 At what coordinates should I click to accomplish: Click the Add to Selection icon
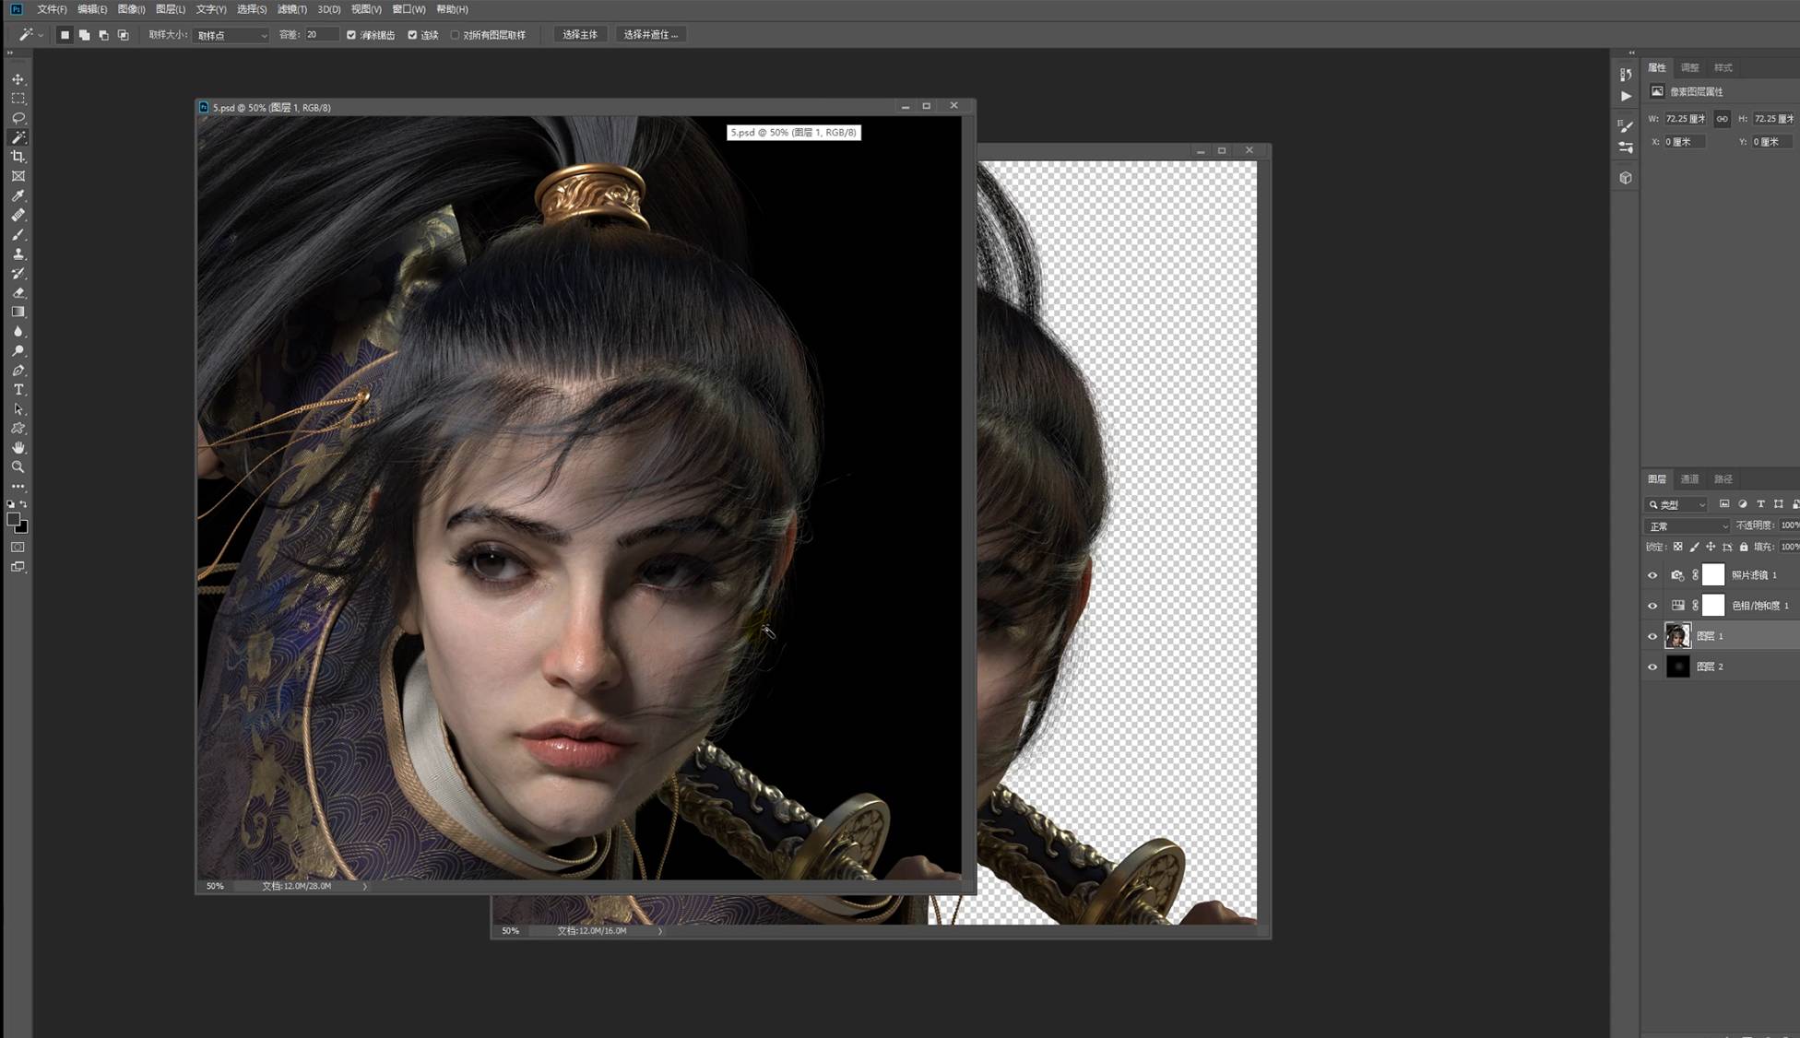pos(84,35)
